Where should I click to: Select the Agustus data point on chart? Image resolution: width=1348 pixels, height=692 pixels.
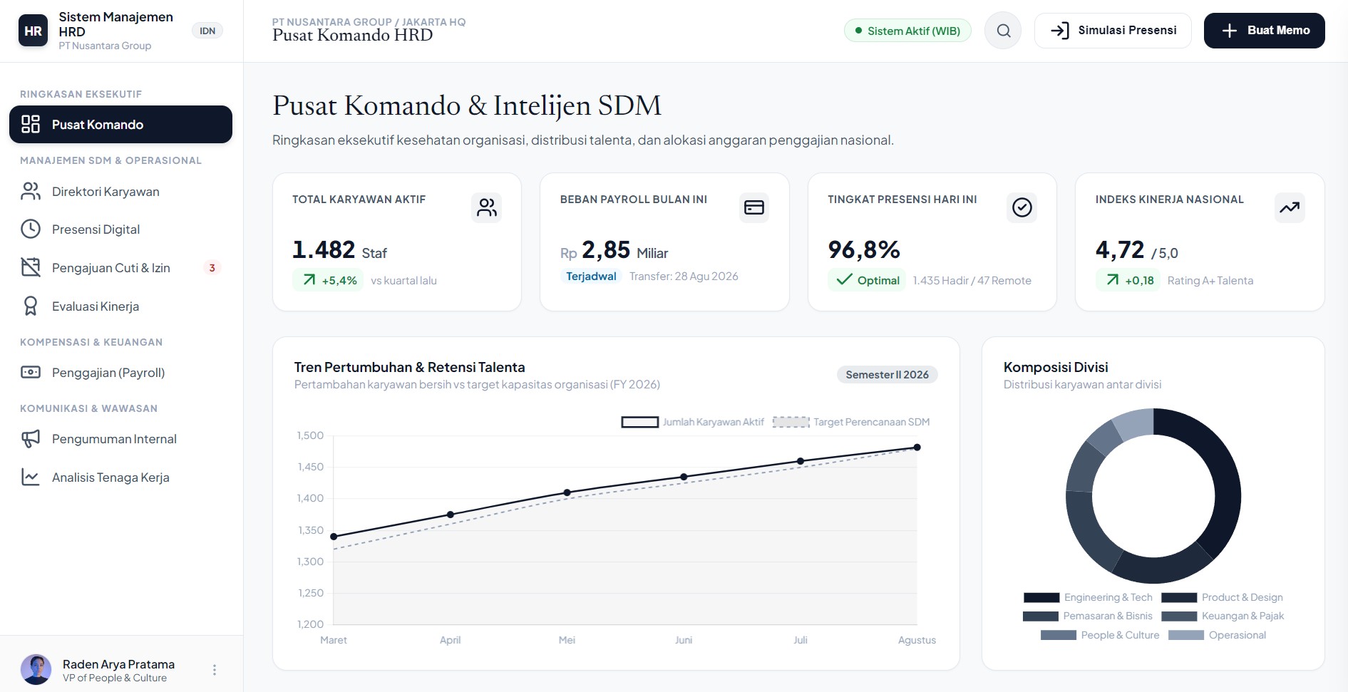tap(917, 448)
